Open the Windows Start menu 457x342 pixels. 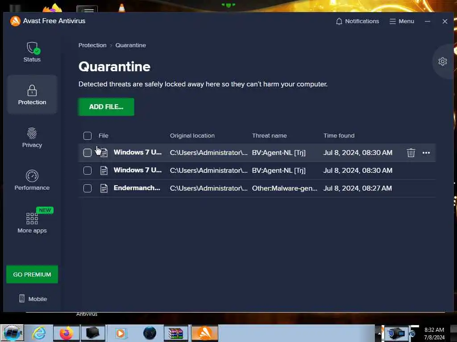pyautogui.click(x=12, y=333)
